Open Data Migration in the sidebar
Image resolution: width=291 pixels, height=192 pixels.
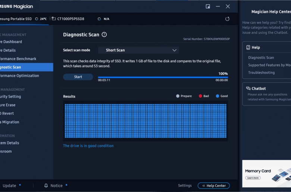tap(9, 122)
